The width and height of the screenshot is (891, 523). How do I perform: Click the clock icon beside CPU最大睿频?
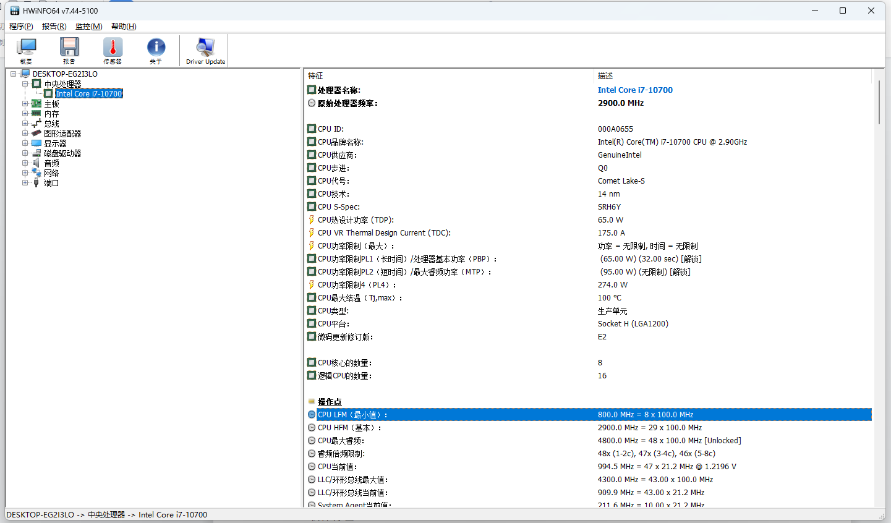tap(312, 441)
